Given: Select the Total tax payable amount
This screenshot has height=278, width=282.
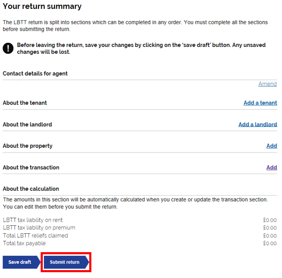Looking at the screenshot, I should [x=270, y=243].
